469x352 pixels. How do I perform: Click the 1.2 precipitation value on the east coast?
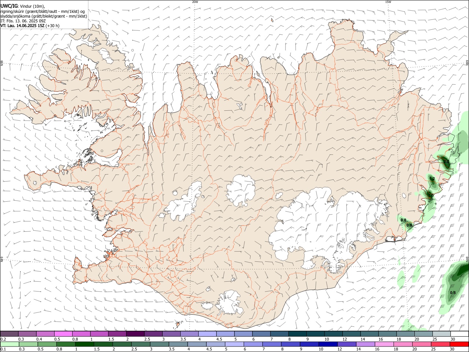(x=432, y=179)
